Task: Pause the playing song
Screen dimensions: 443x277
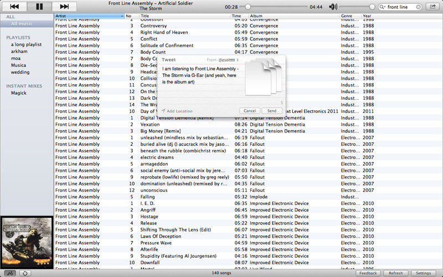Action: tap(39, 7)
